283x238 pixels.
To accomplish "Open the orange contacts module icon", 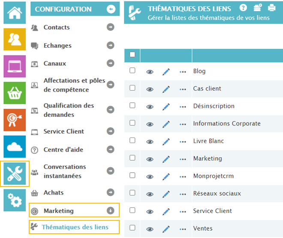I will tap(15, 39).
